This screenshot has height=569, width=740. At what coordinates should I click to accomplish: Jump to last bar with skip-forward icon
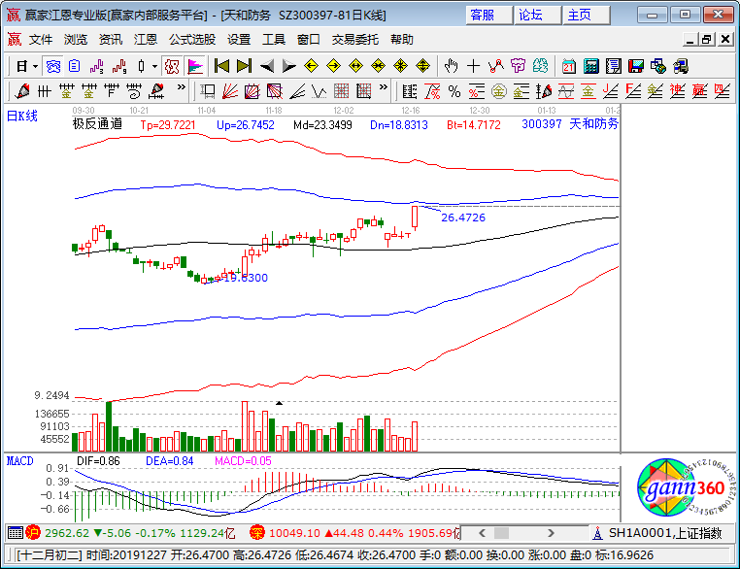(244, 66)
